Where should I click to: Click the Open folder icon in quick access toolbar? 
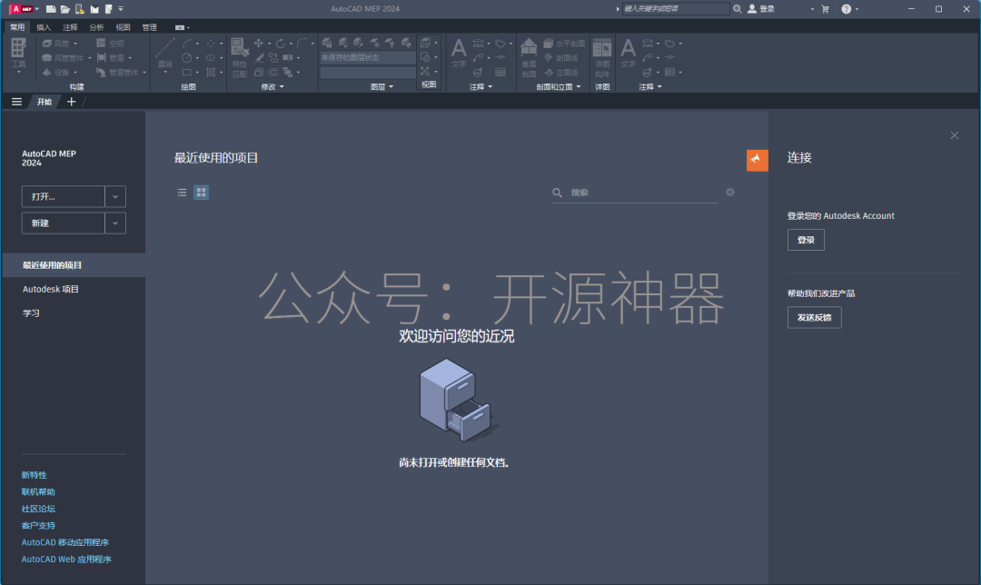(65, 9)
